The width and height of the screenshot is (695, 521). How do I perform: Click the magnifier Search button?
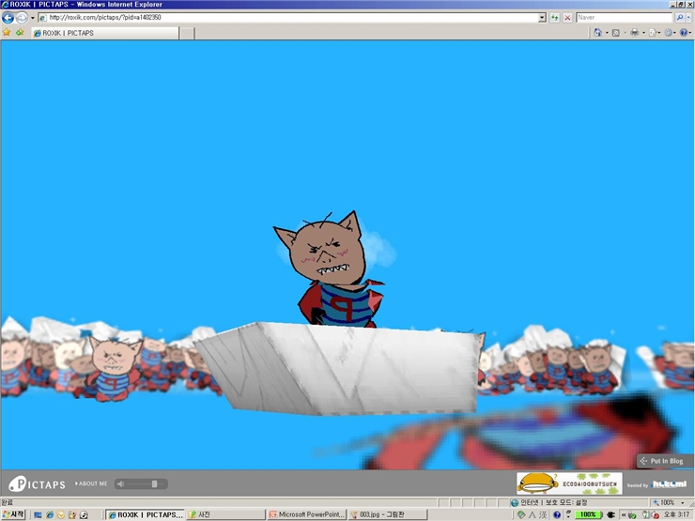tap(680, 18)
